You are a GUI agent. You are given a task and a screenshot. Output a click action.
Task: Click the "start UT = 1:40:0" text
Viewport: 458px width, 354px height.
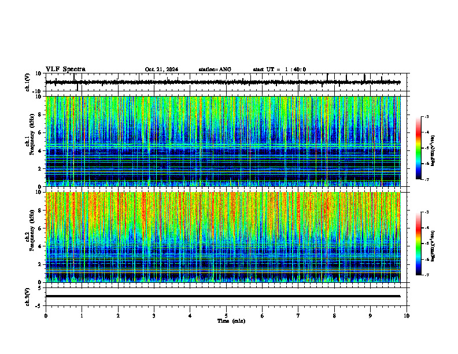279,69
